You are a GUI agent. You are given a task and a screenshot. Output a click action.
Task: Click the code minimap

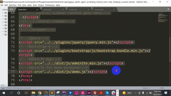[x=163, y=17]
